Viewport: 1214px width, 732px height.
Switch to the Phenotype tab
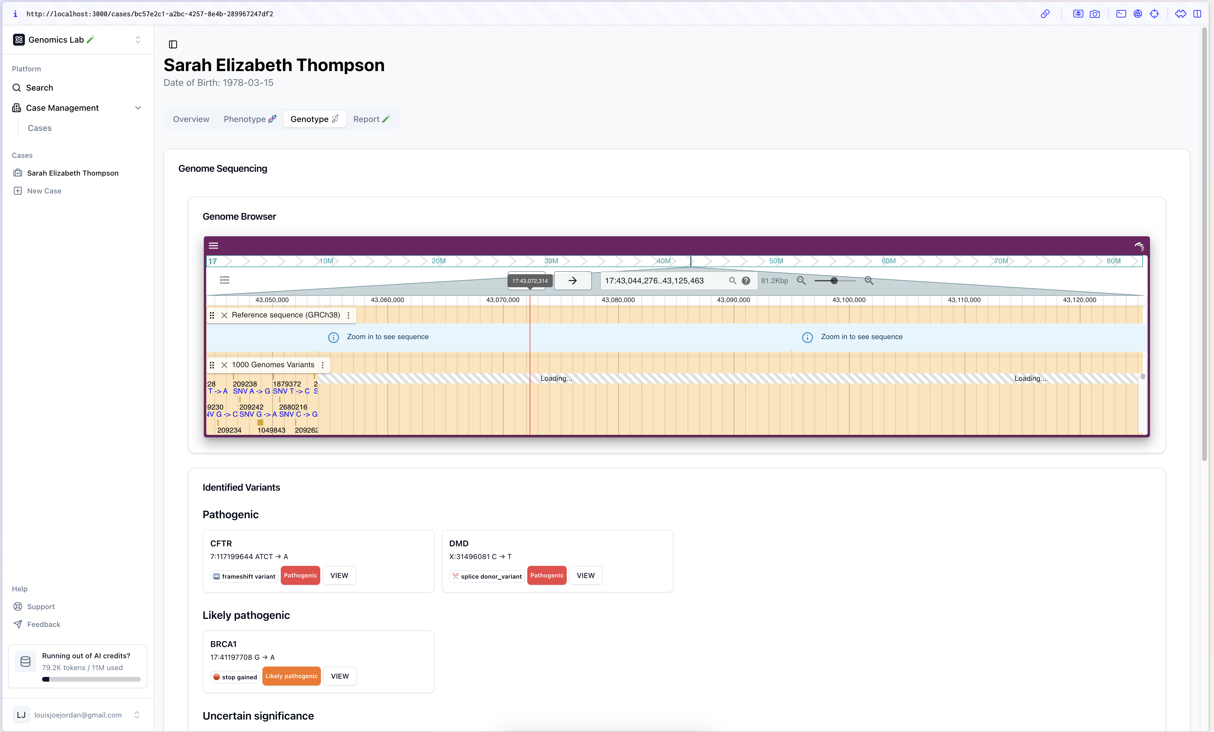click(x=249, y=119)
